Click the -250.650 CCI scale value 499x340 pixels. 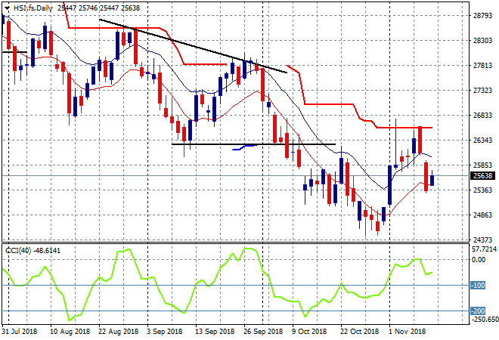(x=485, y=319)
